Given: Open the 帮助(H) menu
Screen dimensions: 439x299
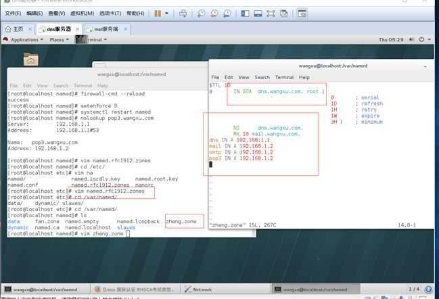Looking at the screenshot, I should [135, 14].
